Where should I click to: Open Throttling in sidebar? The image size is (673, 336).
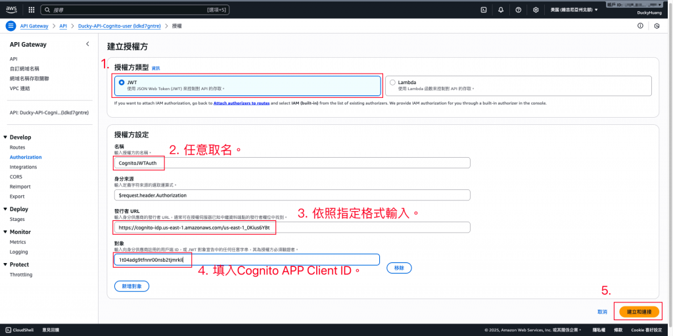tap(21, 275)
